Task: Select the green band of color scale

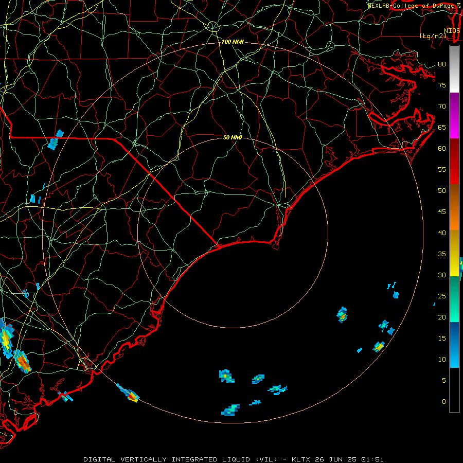Action: pos(454,299)
